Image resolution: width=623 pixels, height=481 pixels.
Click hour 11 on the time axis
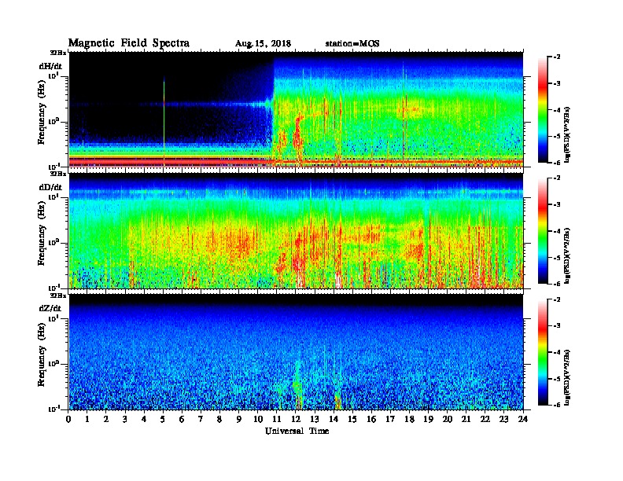[x=277, y=420]
